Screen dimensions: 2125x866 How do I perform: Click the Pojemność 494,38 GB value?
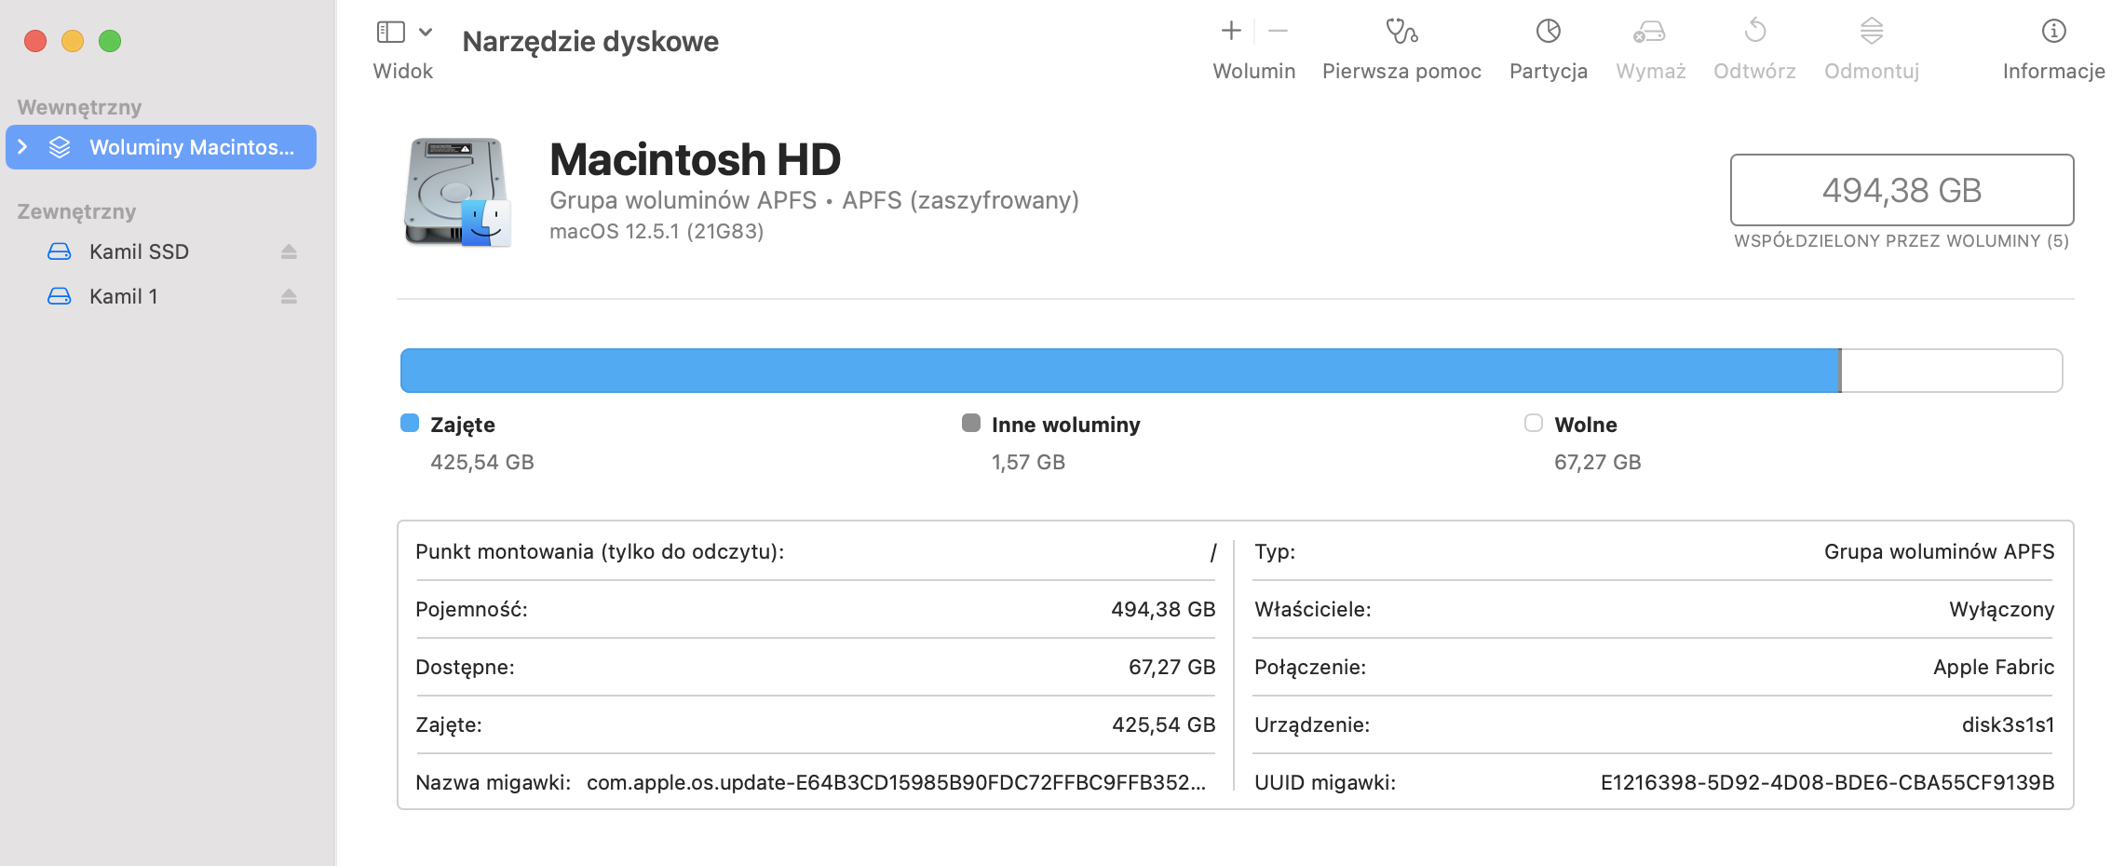pos(1163,609)
